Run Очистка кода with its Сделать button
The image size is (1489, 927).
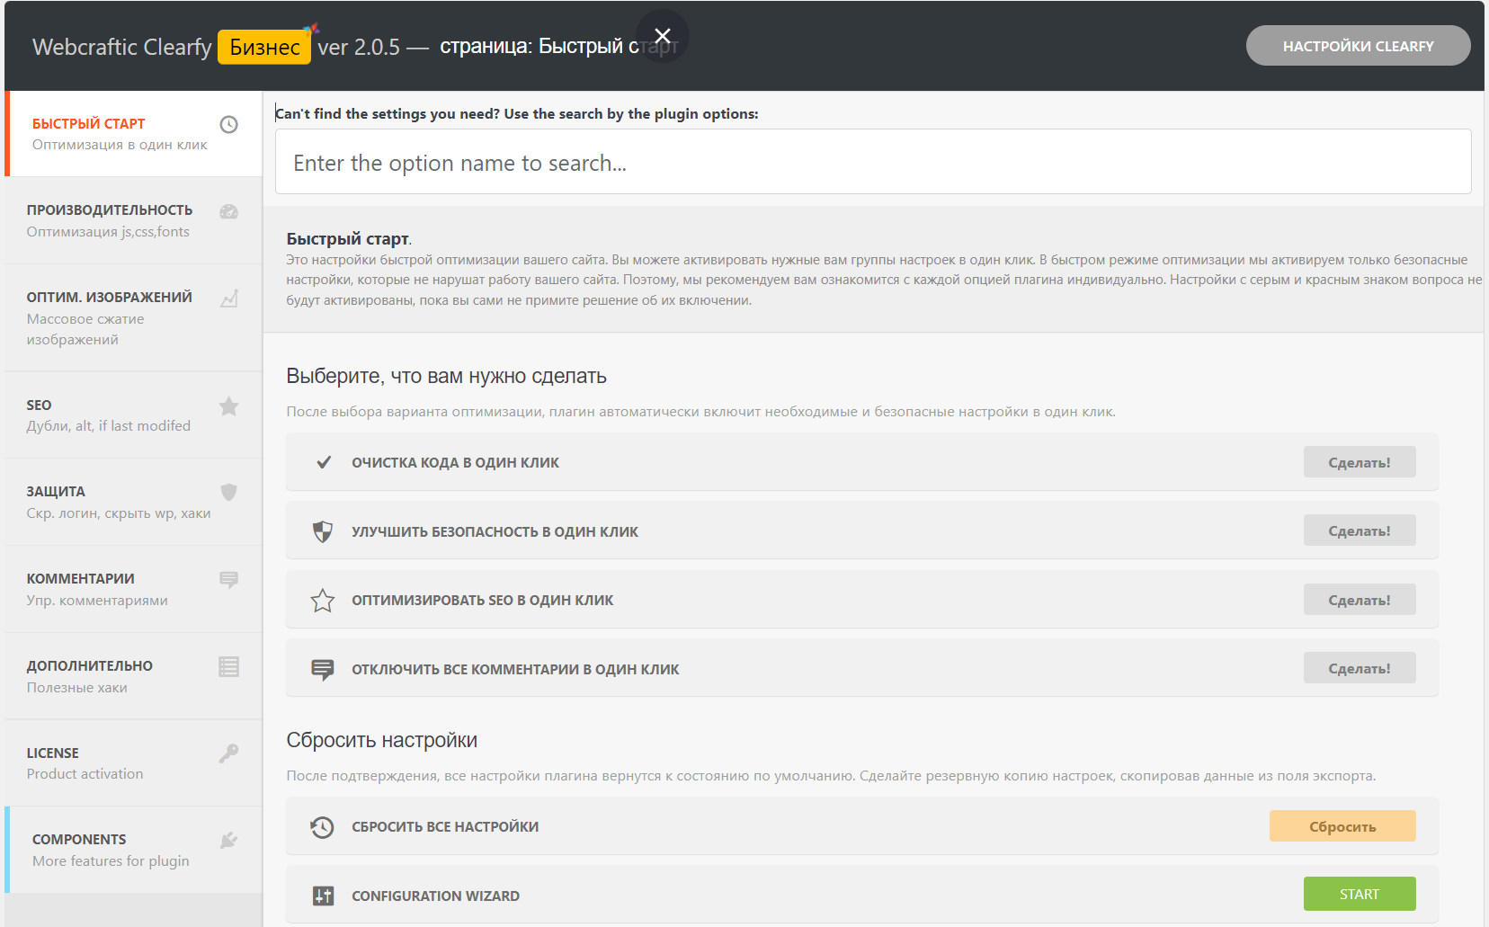pos(1359,462)
